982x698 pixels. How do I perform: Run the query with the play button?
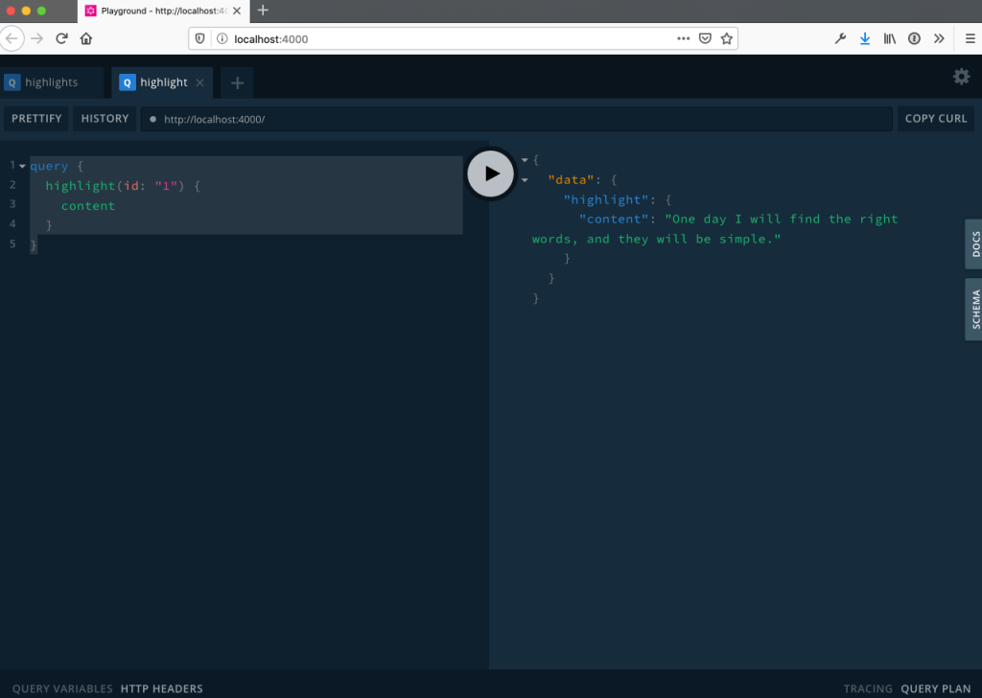pos(490,174)
